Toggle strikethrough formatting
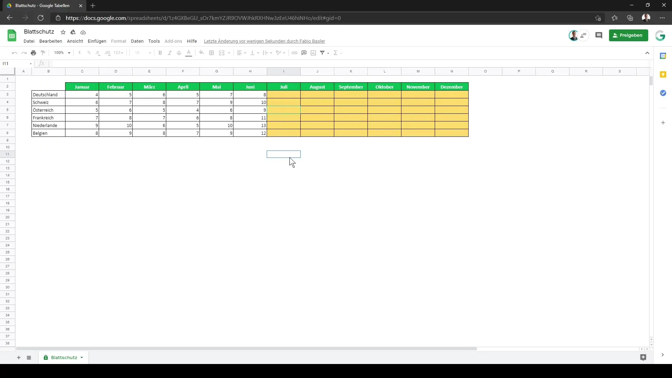The height and width of the screenshot is (378, 672). 179,53
